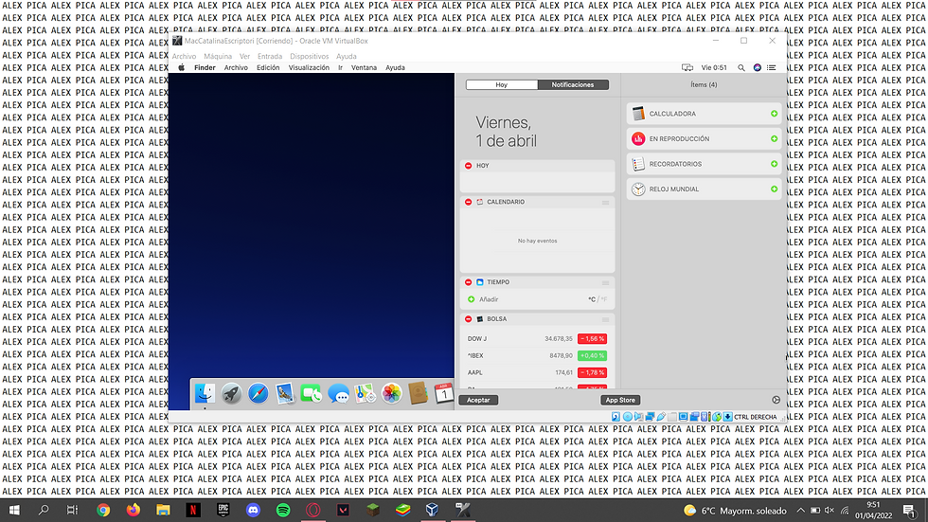Open VirtualBox Máquina menu
Image resolution: width=928 pixels, height=522 pixels.
(218, 56)
